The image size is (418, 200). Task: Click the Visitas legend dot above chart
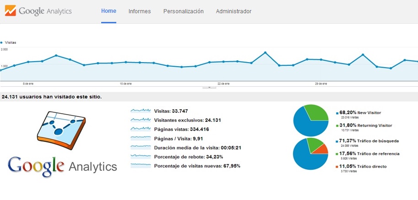[x=1, y=42]
